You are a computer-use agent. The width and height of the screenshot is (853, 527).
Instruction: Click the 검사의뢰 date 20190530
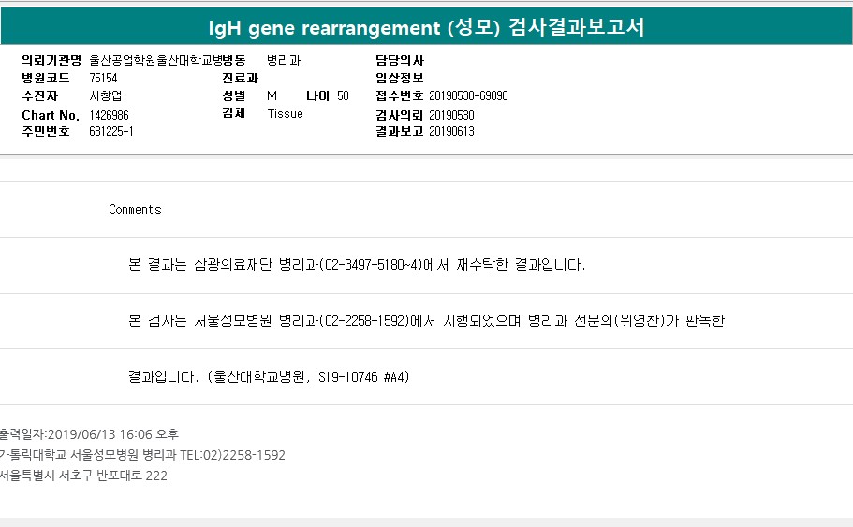(x=451, y=114)
